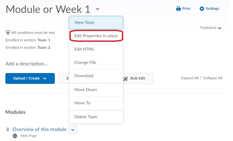The image size is (233, 141).
Task: Select View Topic from the menu
Action: click(x=96, y=23)
